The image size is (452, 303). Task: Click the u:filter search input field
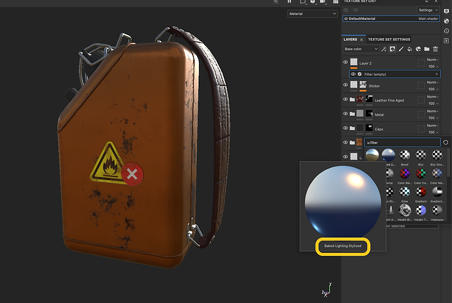pos(402,142)
